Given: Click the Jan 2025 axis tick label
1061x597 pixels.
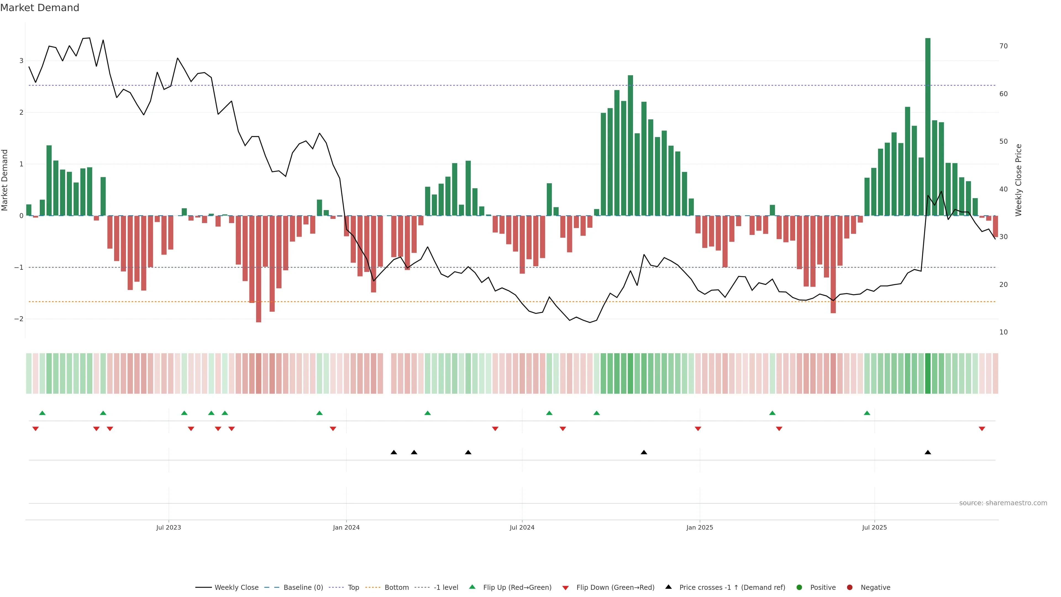Looking at the screenshot, I should pos(699,527).
